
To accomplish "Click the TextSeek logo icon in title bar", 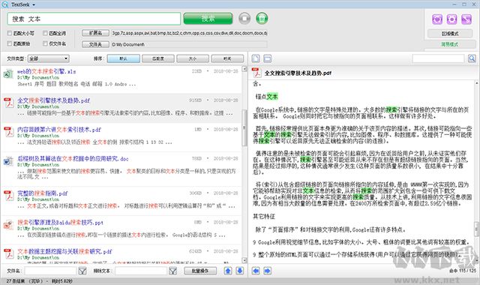I will pyautogui.click(x=5, y=4).
